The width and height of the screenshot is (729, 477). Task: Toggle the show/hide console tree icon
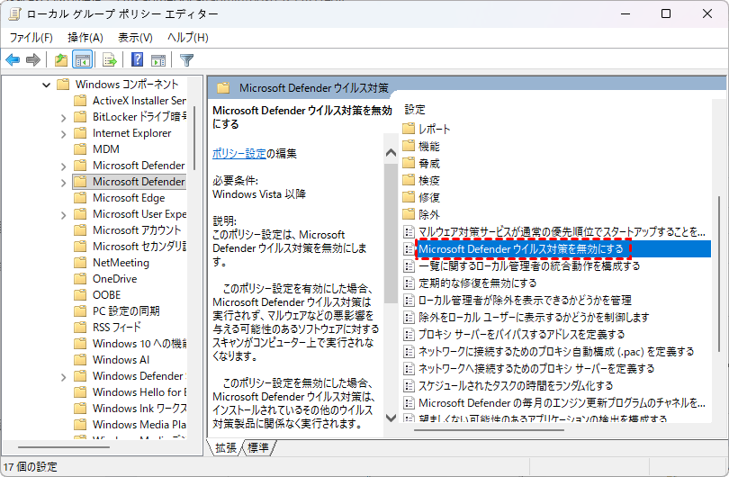pos(82,60)
